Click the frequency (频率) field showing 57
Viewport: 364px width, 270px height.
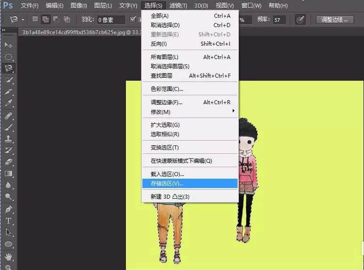coord(279,20)
